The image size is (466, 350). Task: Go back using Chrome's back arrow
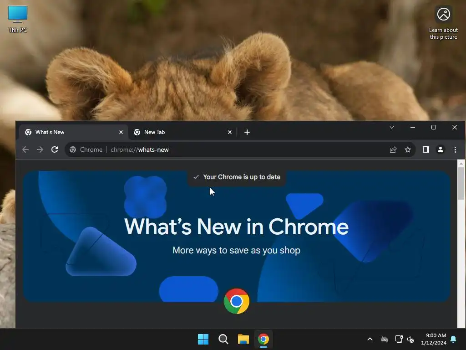pyautogui.click(x=25, y=149)
